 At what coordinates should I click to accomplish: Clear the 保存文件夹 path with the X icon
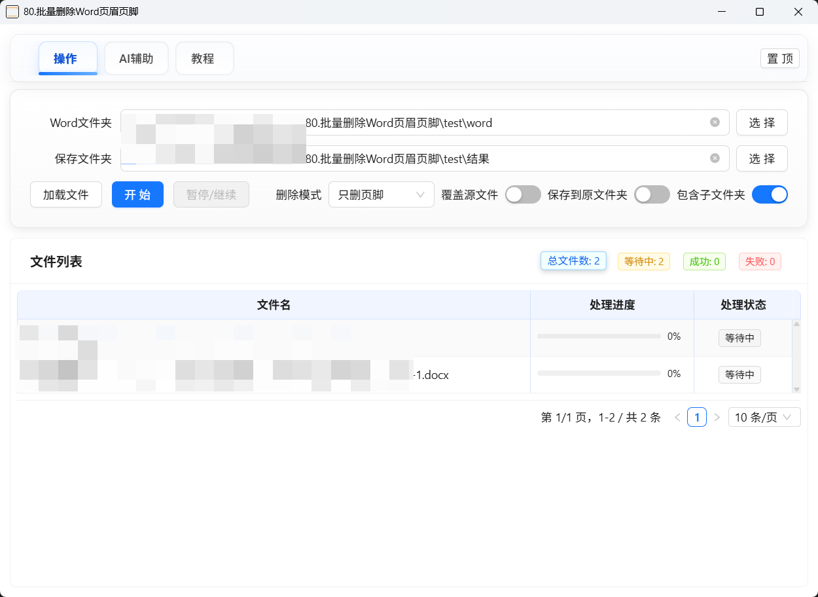click(x=715, y=158)
